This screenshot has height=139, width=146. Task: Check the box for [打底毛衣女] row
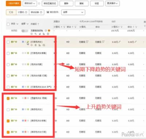pos(8,42)
